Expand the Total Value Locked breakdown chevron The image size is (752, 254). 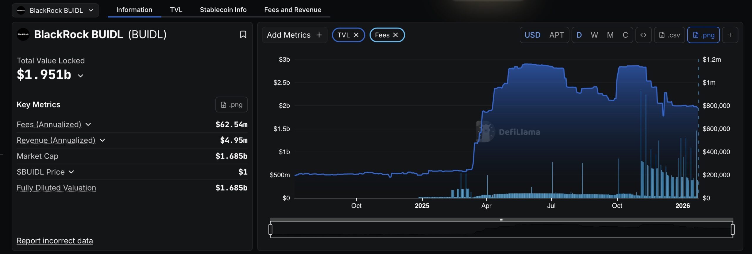tap(80, 76)
